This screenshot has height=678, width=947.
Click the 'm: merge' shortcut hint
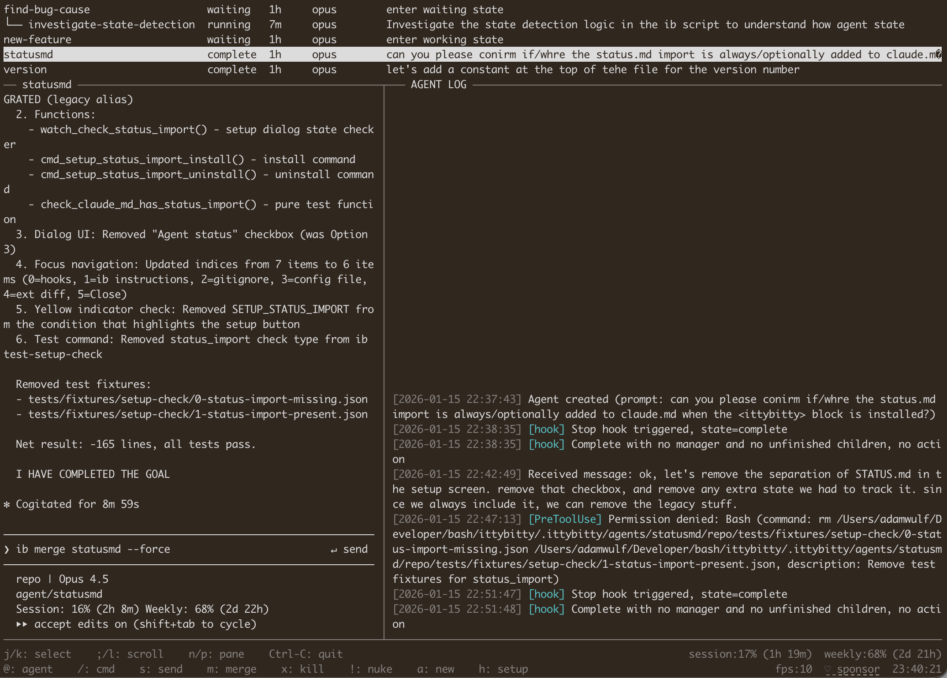point(232,669)
